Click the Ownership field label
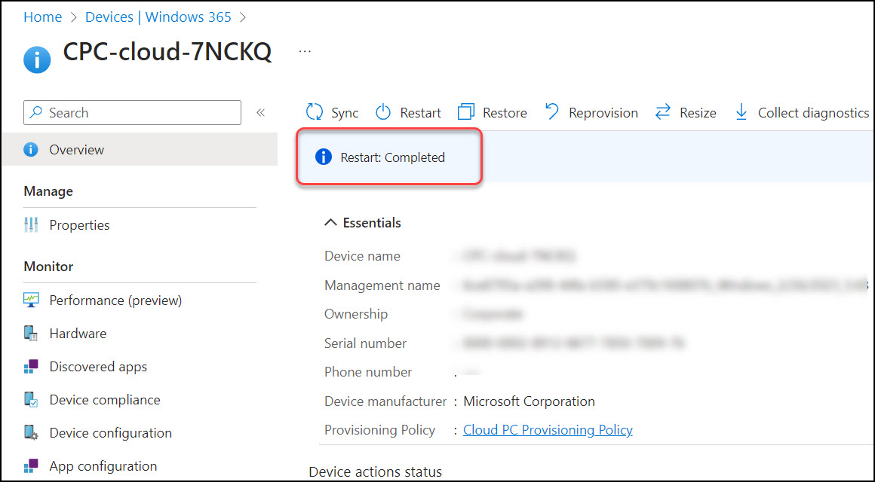 pyautogui.click(x=356, y=314)
